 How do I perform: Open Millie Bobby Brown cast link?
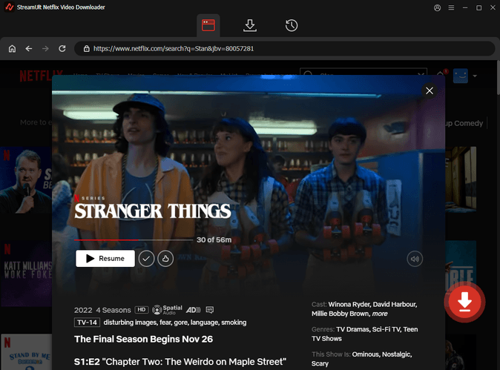point(341,314)
